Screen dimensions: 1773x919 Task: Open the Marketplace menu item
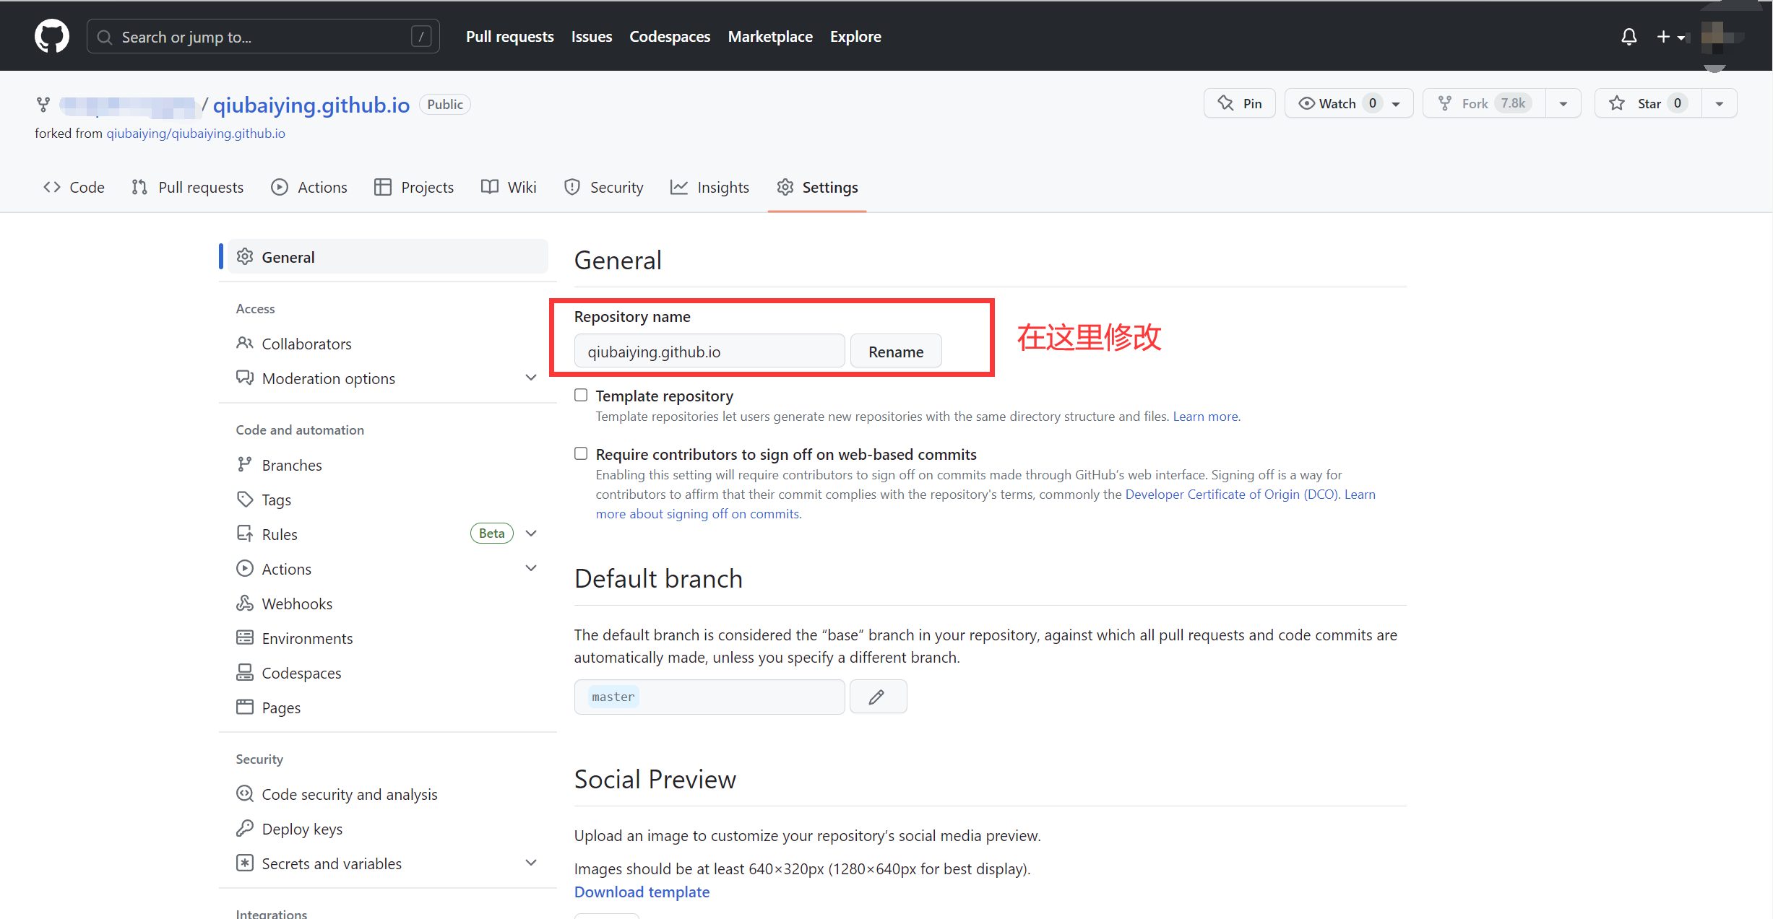769,36
